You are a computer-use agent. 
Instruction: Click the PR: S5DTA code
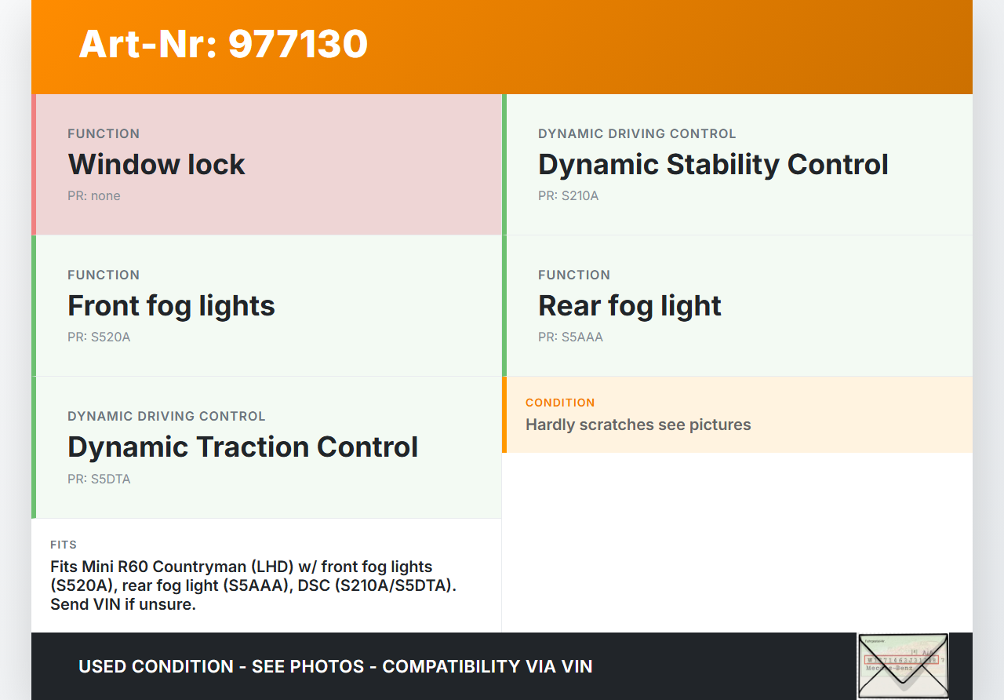(x=99, y=479)
